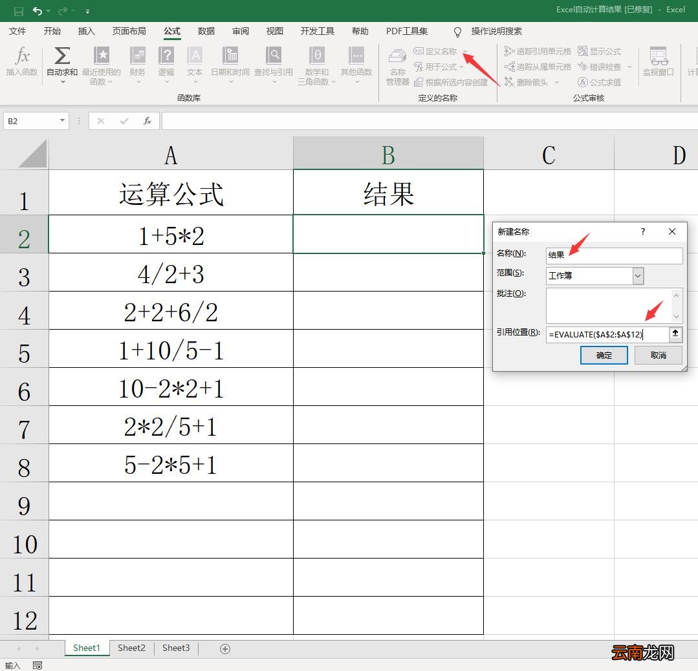Expand the 删除箭头 dropdown arrow
The height and width of the screenshot is (671, 698).
(x=556, y=82)
